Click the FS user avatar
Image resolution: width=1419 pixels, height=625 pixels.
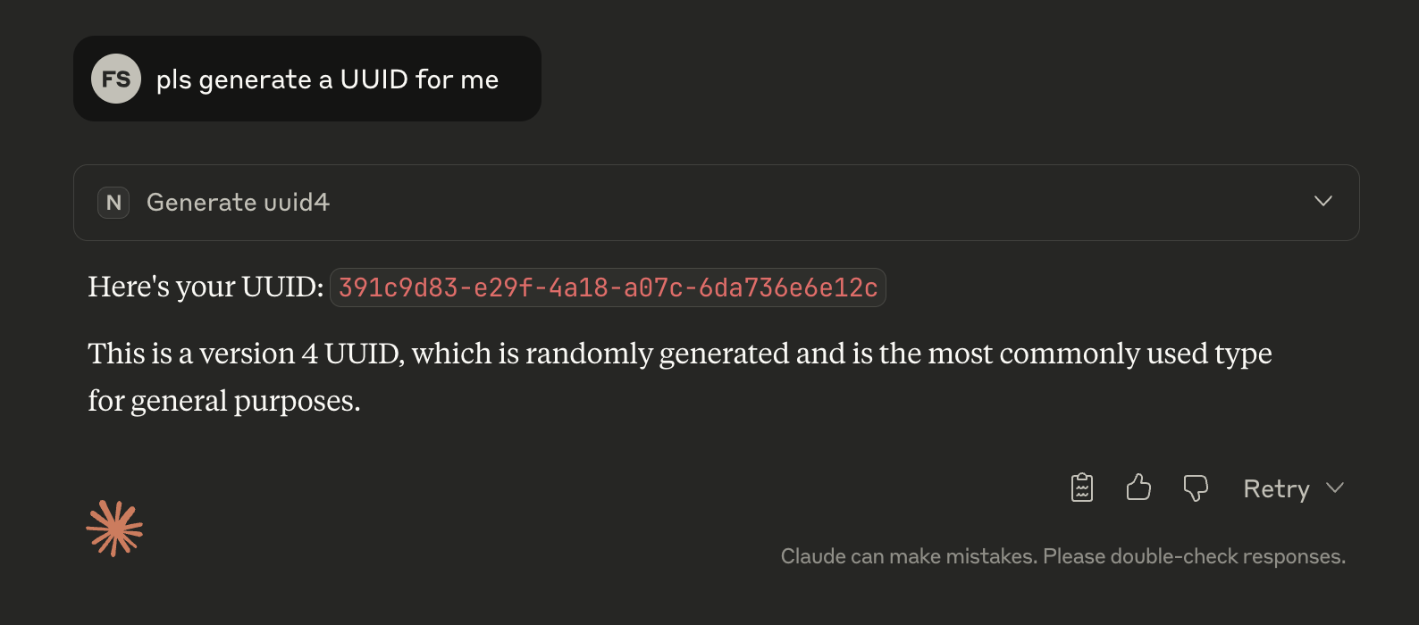(x=115, y=79)
